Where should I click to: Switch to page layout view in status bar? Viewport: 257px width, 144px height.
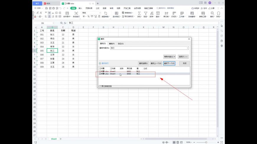178,142
